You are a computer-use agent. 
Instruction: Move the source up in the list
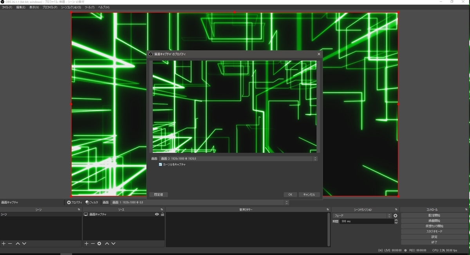[x=107, y=244]
